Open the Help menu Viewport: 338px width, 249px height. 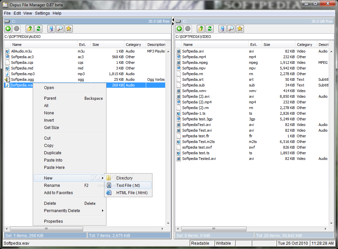57,13
